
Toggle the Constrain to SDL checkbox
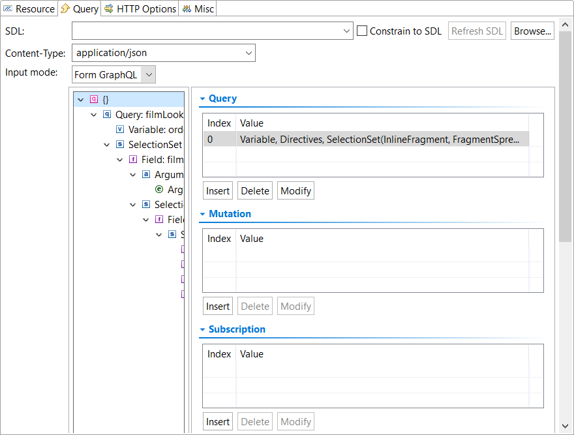coord(362,31)
